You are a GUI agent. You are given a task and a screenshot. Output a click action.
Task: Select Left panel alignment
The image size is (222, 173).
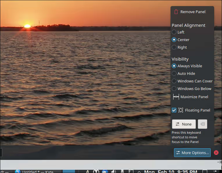click(x=178, y=32)
